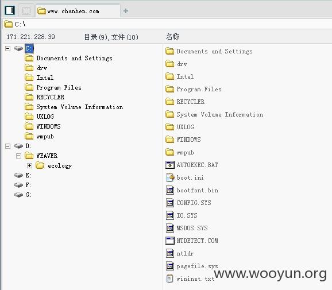Select RECYCLER in file list

[x=191, y=102]
